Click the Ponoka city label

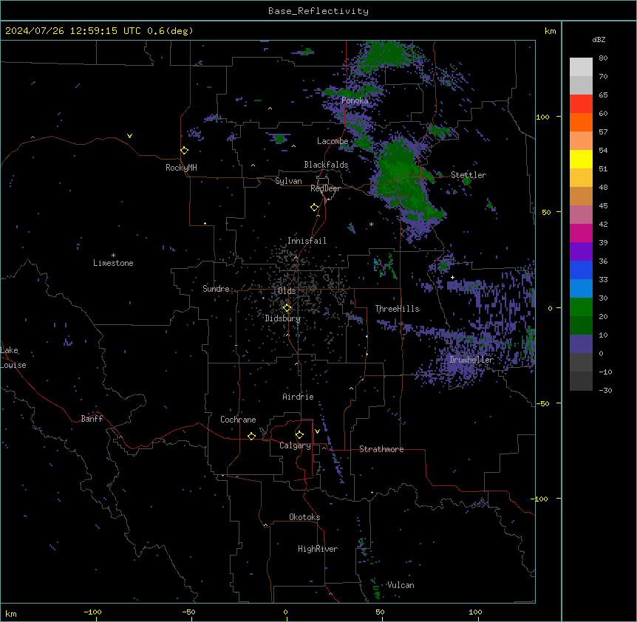click(x=355, y=100)
